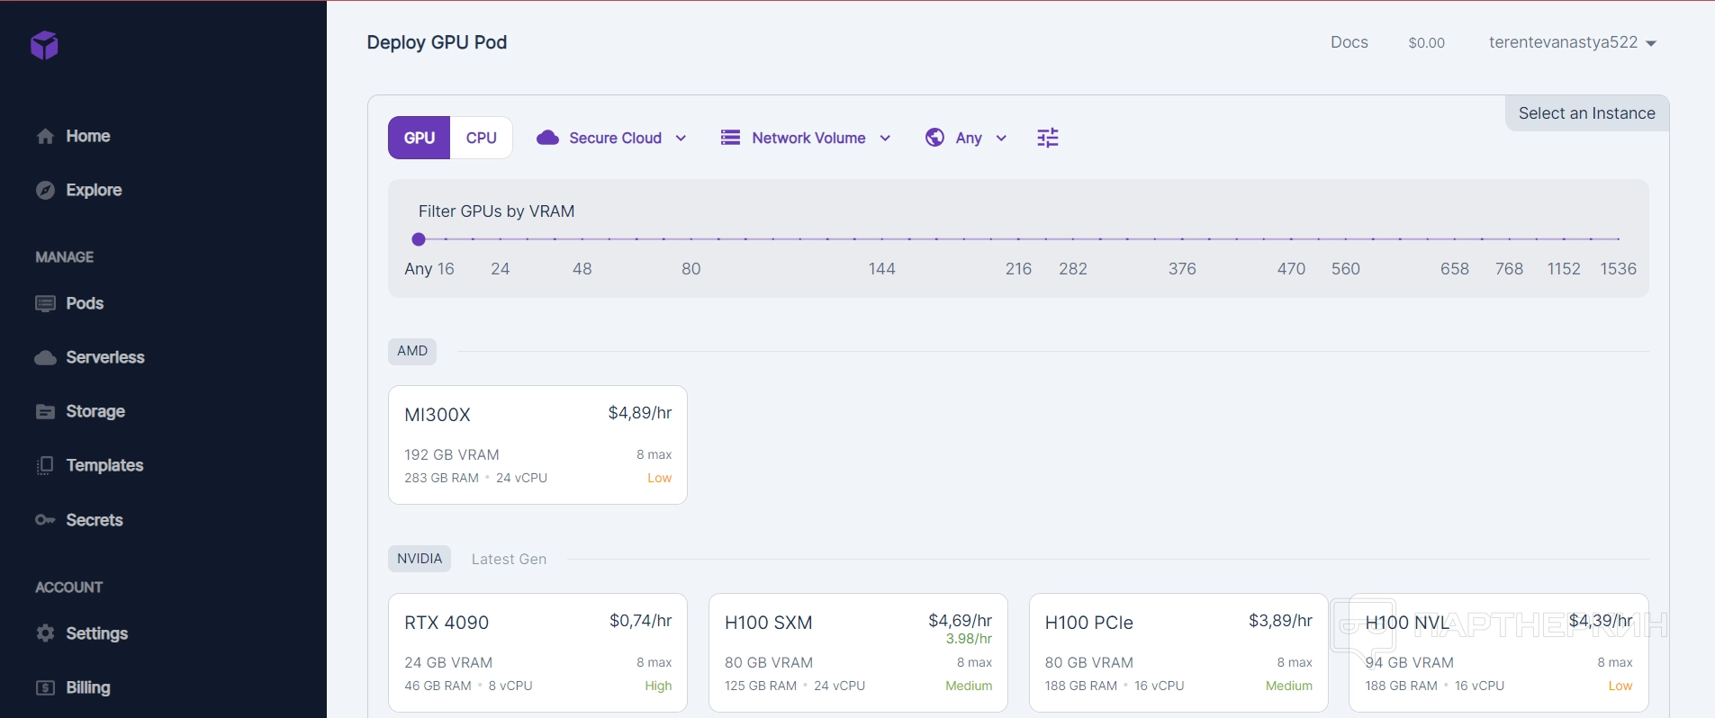Click the Billing dollar icon

tap(45, 687)
